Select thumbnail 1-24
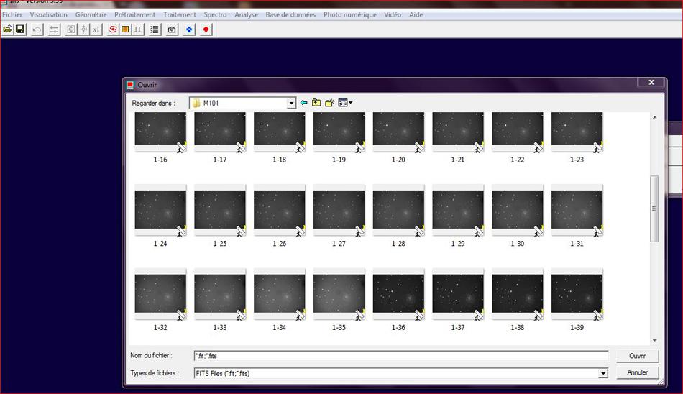This screenshot has width=683, height=394. (160, 210)
